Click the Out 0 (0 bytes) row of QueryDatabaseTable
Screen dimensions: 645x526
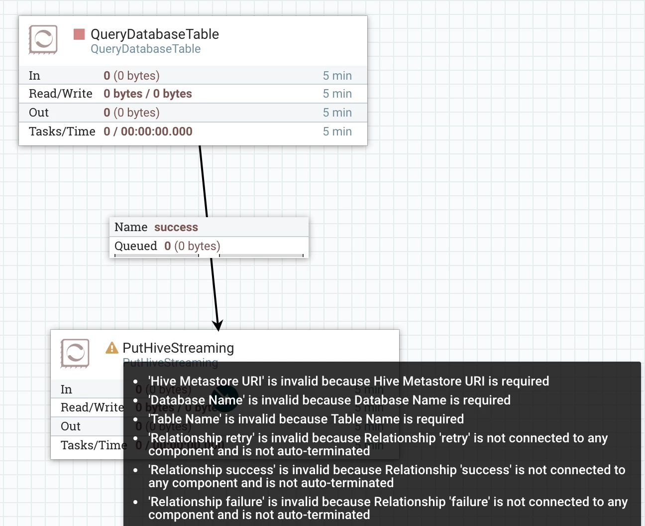point(193,113)
